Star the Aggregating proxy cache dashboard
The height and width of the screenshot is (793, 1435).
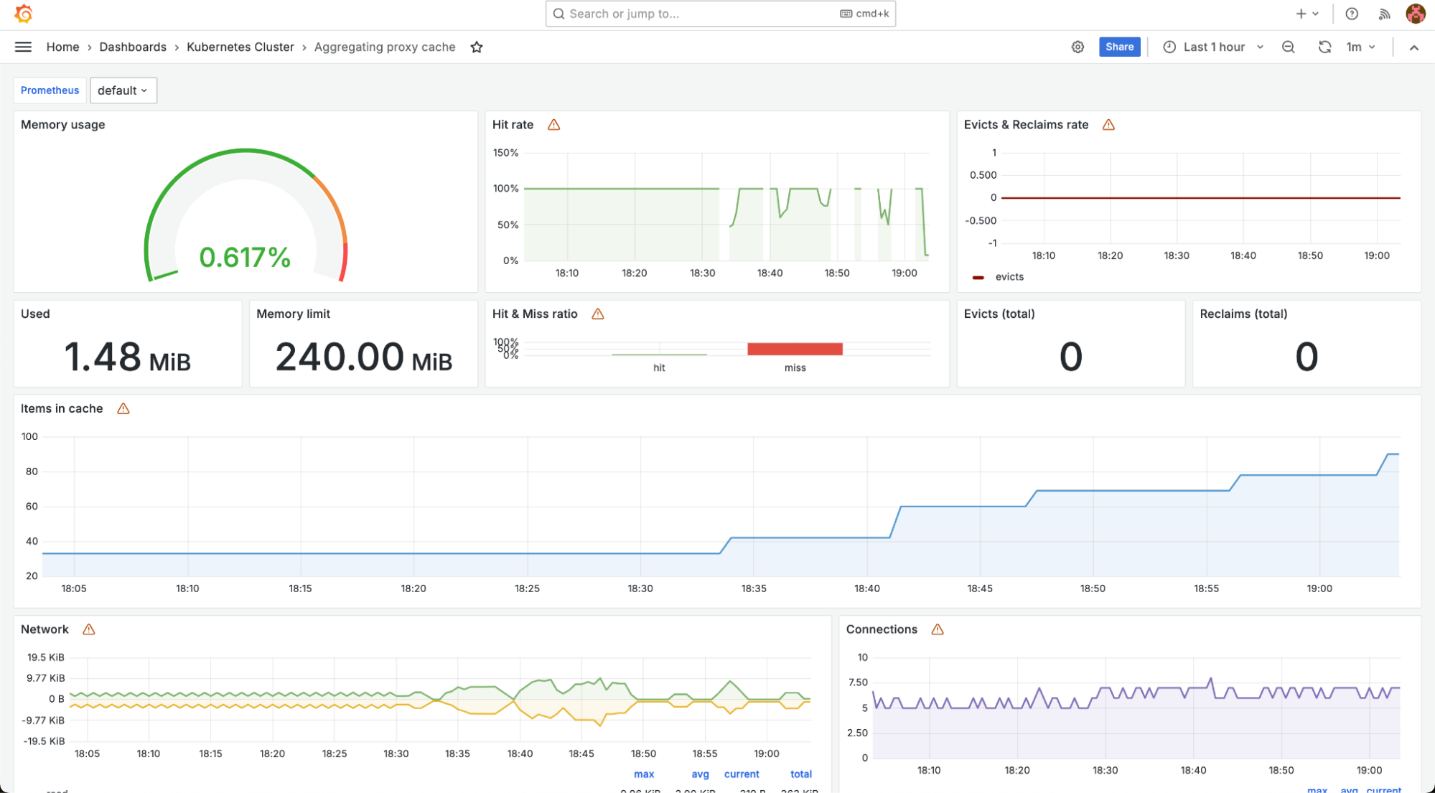[x=477, y=47]
